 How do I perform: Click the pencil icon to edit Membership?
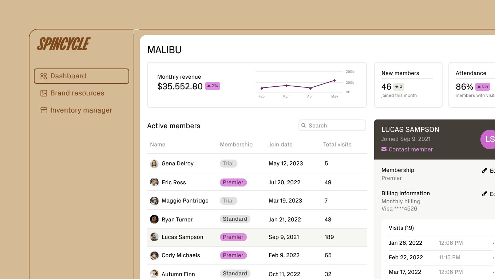pos(484,170)
